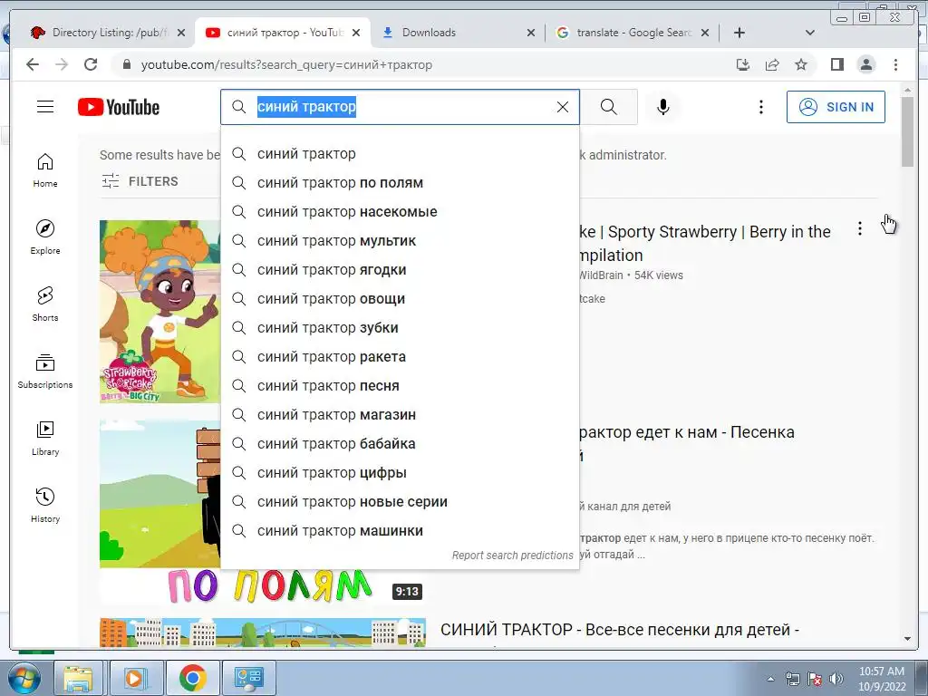Expand the tab search chevron
Viewport: 928px width, 696px height.
pyautogui.click(x=810, y=33)
